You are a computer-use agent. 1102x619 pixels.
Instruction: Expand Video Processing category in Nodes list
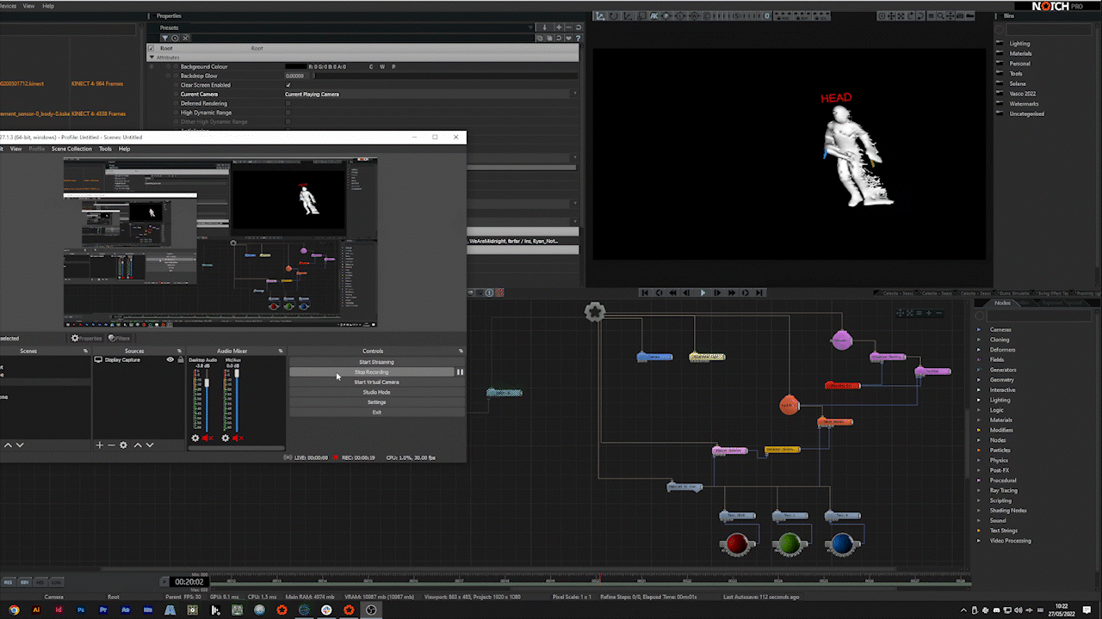pyautogui.click(x=979, y=541)
